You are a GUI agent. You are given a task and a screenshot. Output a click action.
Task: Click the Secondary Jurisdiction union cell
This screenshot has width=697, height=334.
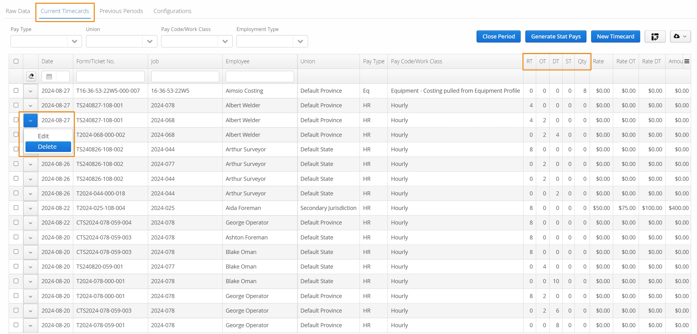pyautogui.click(x=328, y=208)
